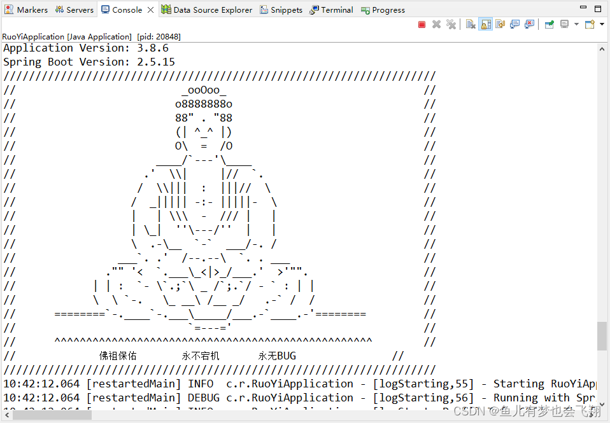Show console when standard error changes

point(529,25)
